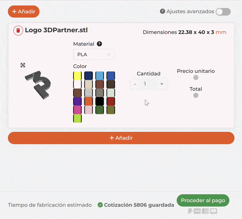Click the Ajustes avanzados help icon
The width and height of the screenshot is (242, 219).
162,11
